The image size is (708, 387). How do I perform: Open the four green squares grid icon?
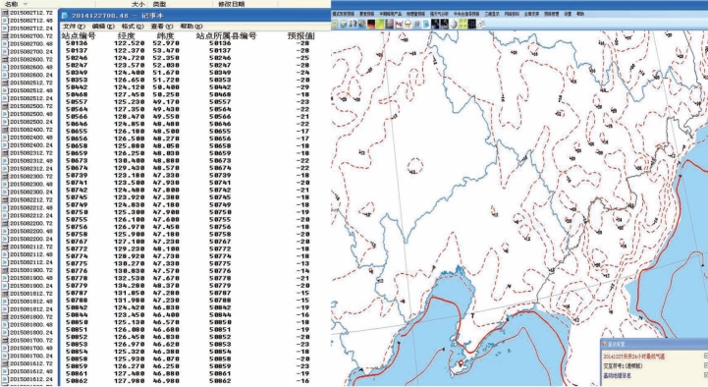point(463,24)
